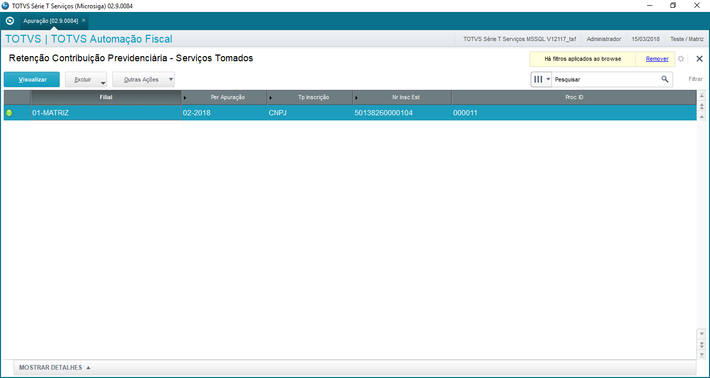The width and height of the screenshot is (710, 378).
Task: Restore down the TOTVS window
Action: [x=673, y=6]
